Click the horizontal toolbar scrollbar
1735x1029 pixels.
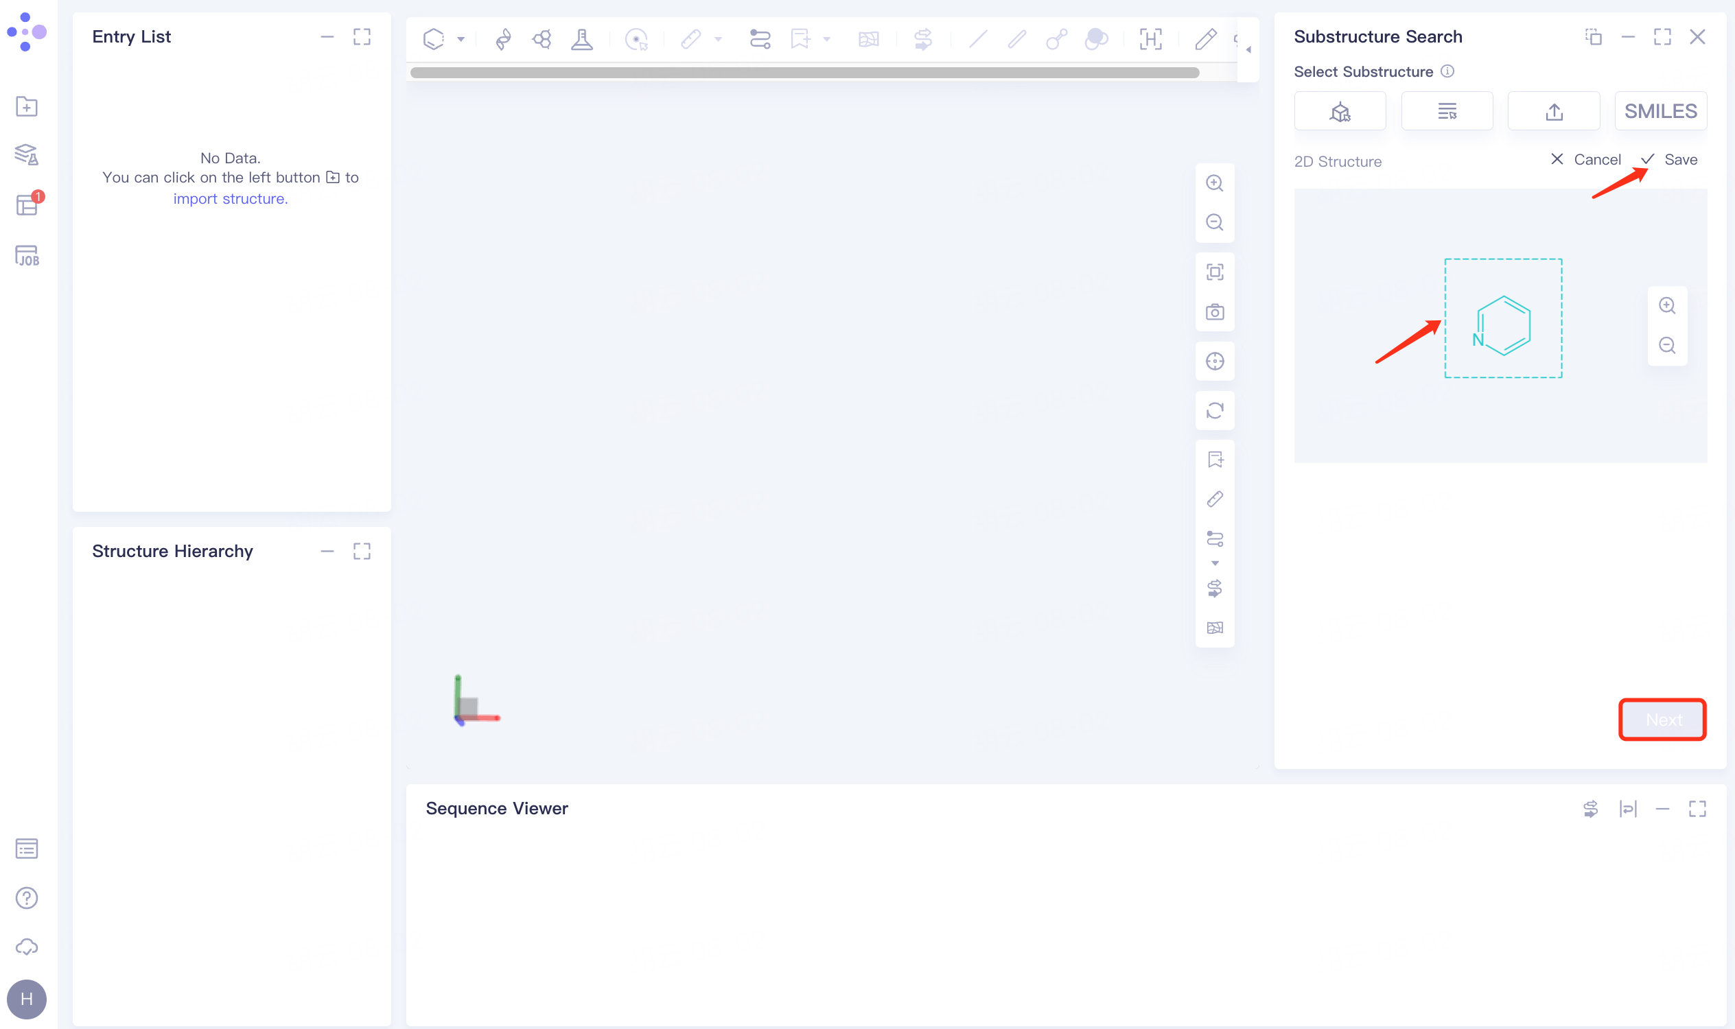[805, 73]
